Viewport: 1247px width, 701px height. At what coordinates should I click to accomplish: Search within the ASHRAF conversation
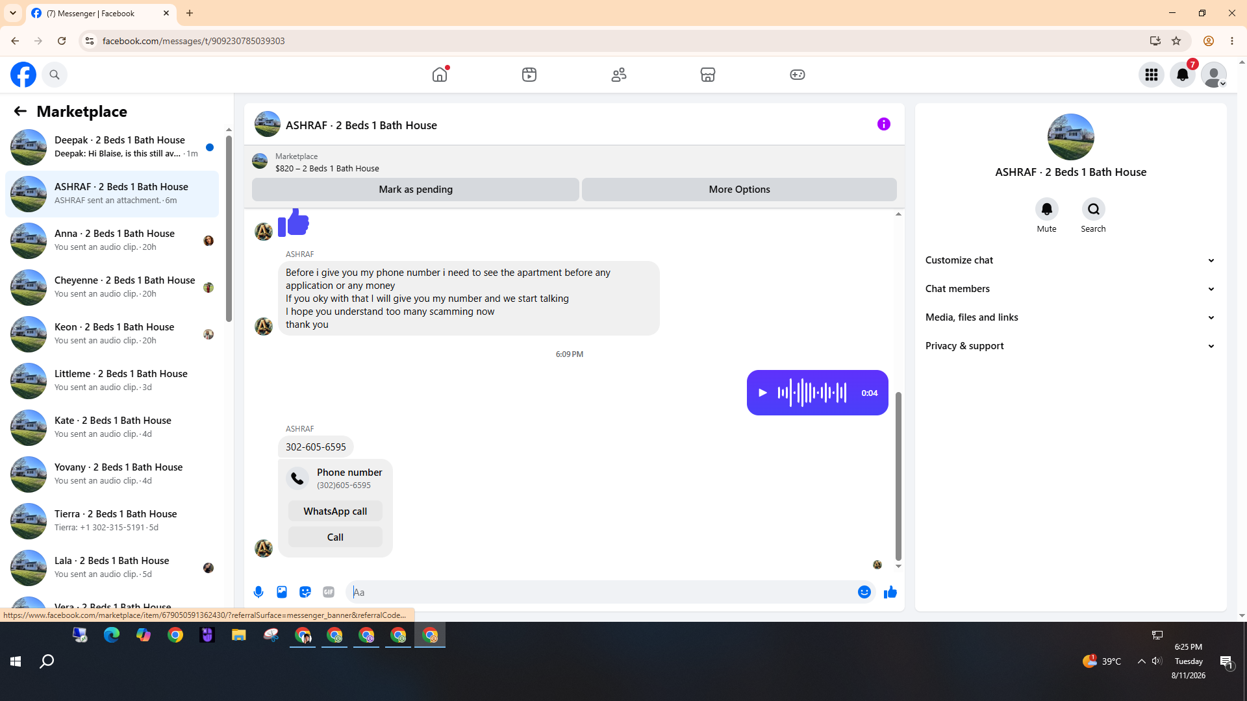(x=1094, y=209)
